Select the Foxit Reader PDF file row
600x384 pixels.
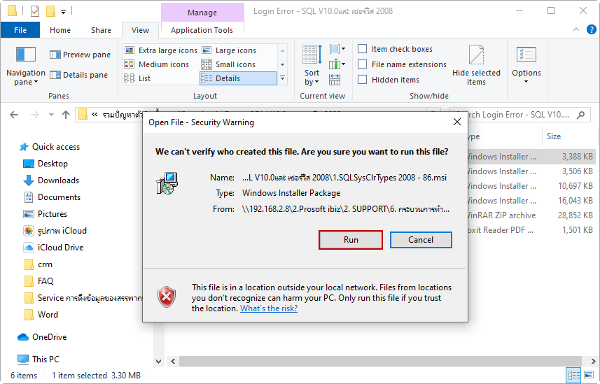click(531, 230)
